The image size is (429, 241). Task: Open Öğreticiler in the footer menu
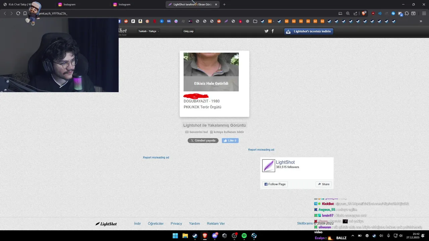pos(156,224)
